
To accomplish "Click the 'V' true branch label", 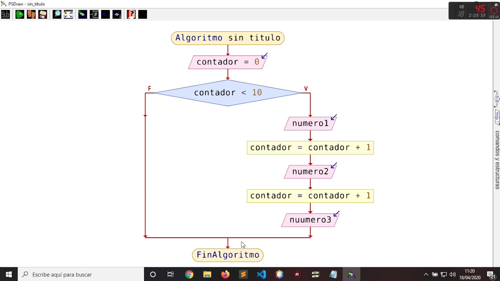I will coord(306,89).
